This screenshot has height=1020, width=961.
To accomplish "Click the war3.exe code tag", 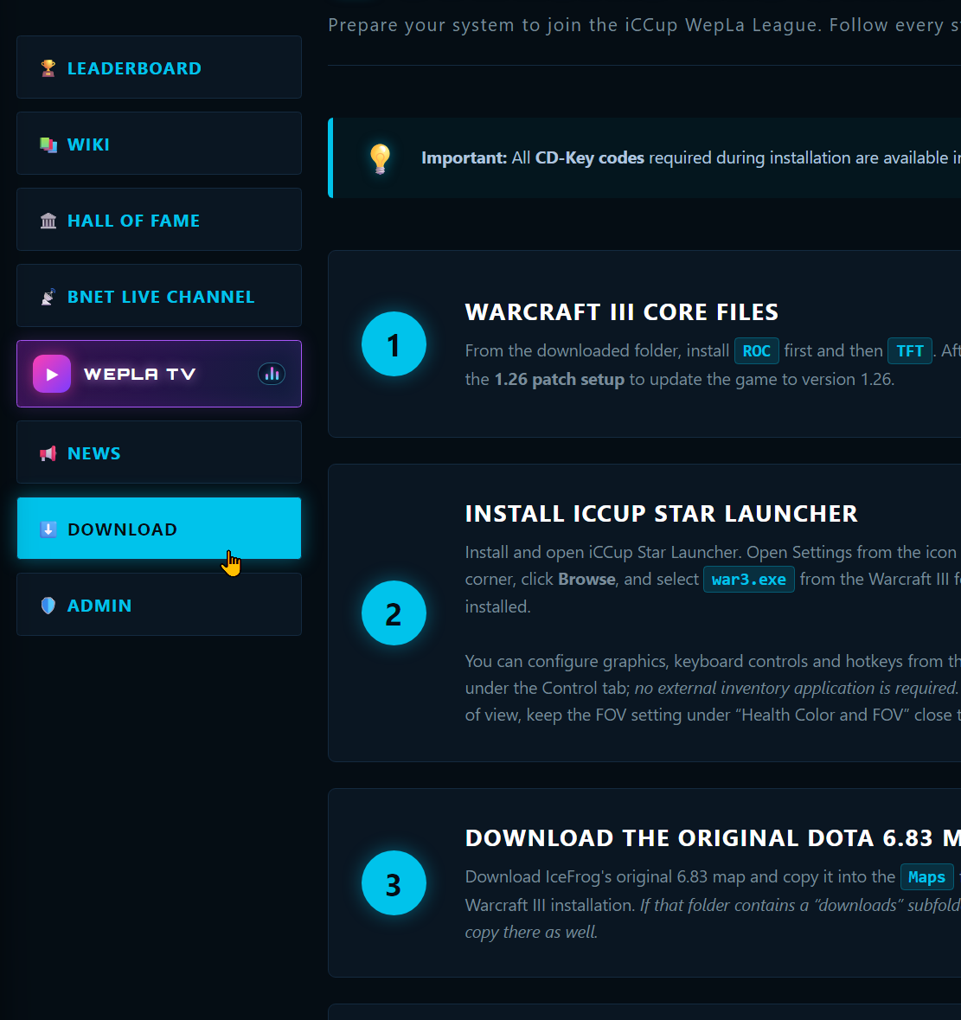I will (x=749, y=580).
